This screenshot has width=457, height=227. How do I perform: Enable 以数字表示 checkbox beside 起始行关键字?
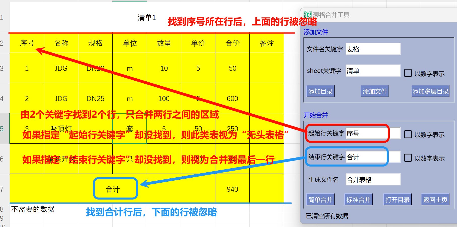[x=408, y=134]
